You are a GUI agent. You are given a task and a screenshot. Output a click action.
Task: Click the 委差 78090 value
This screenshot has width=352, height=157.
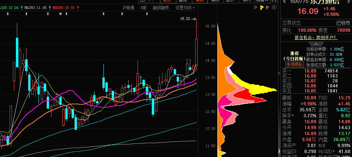[343, 30]
